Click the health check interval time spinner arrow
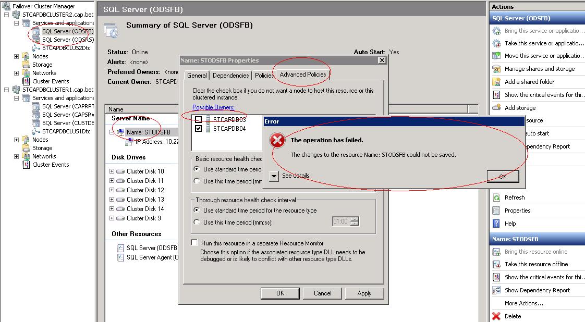 (354, 221)
